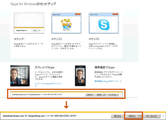Click the タブレットでSkype heading
This screenshot has width=166, height=120.
tap(45, 67)
